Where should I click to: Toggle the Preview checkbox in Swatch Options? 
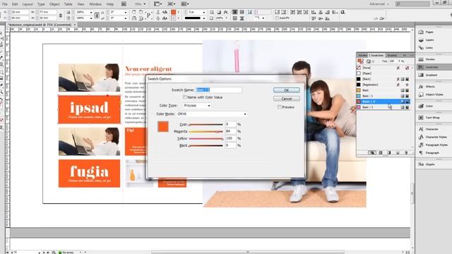(280, 107)
